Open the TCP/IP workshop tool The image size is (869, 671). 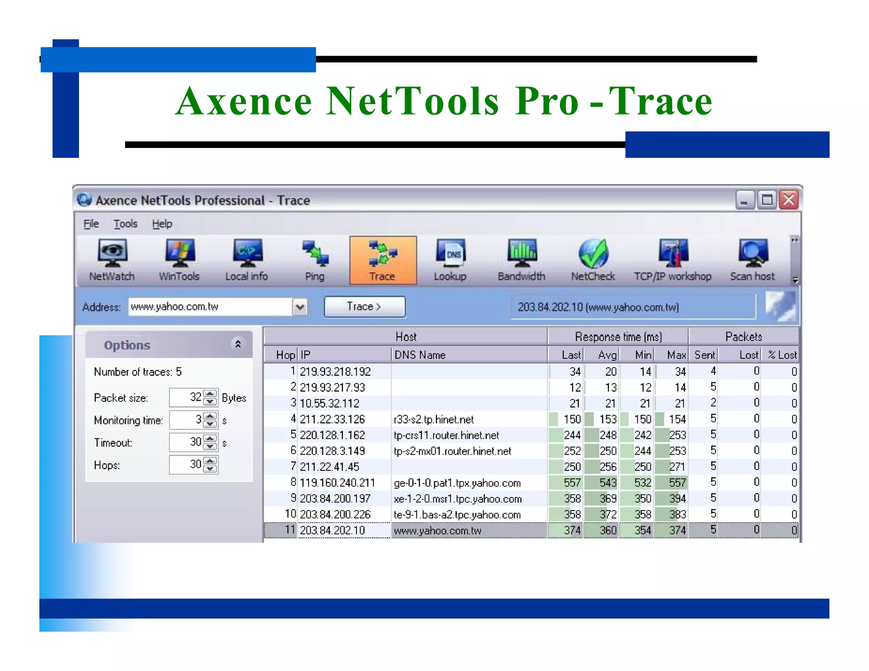[673, 260]
